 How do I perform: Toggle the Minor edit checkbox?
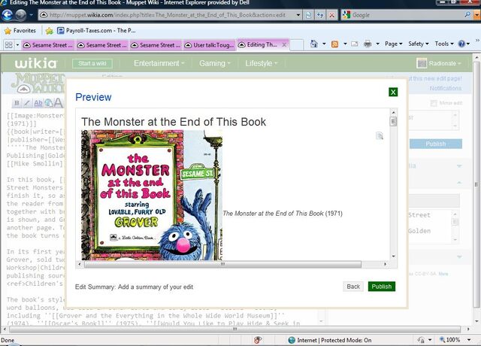434,103
